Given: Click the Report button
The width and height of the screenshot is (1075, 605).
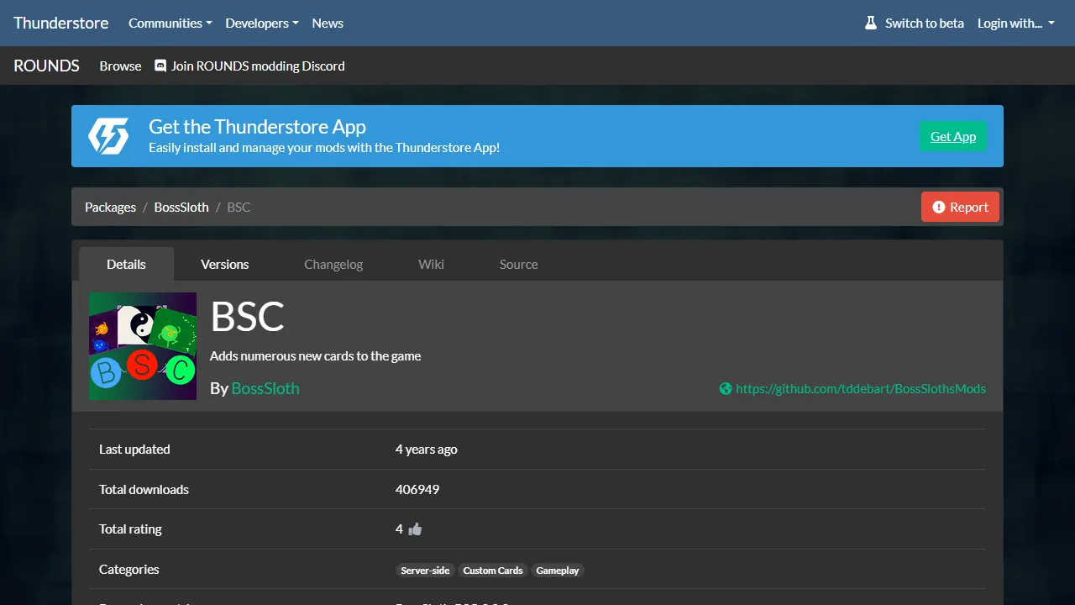Looking at the screenshot, I should (x=960, y=207).
